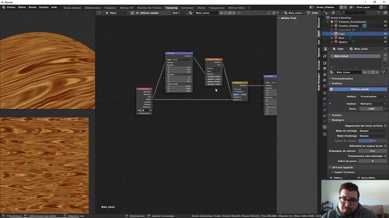Screen dimensions: 389x218
Task: Enable 'Suppression des faces arrières' checkbox
Action: (x=385, y=126)
